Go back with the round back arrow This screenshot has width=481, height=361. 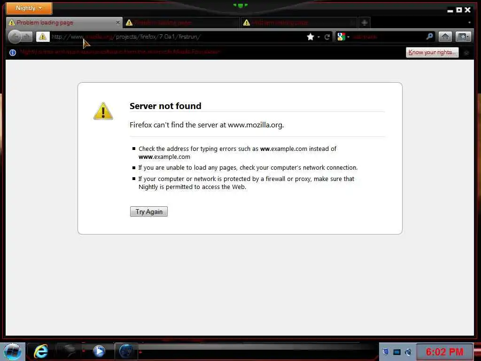click(16, 37)
